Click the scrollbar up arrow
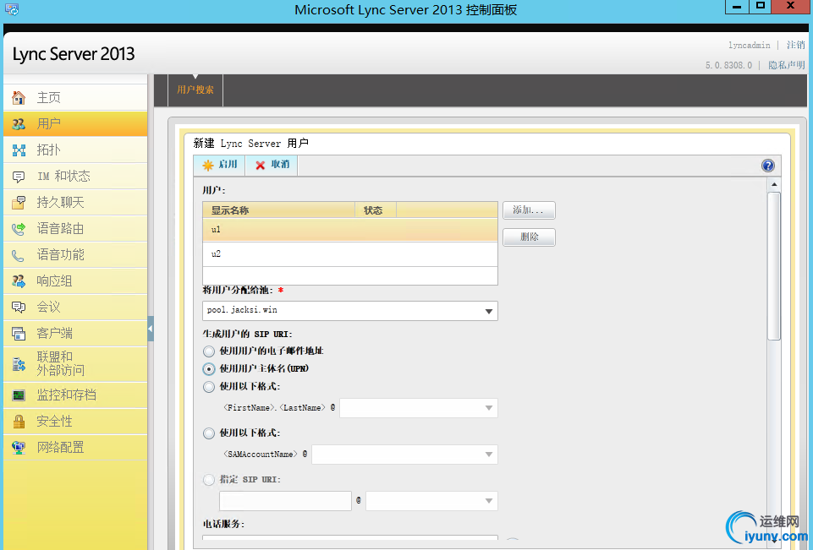This screenshot has height=550, width=813. [773, 184]
